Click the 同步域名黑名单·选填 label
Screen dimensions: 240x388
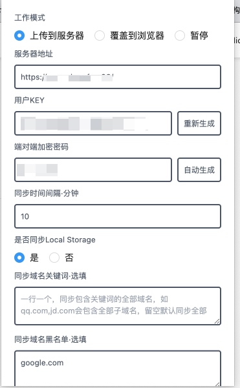(50, 339)
